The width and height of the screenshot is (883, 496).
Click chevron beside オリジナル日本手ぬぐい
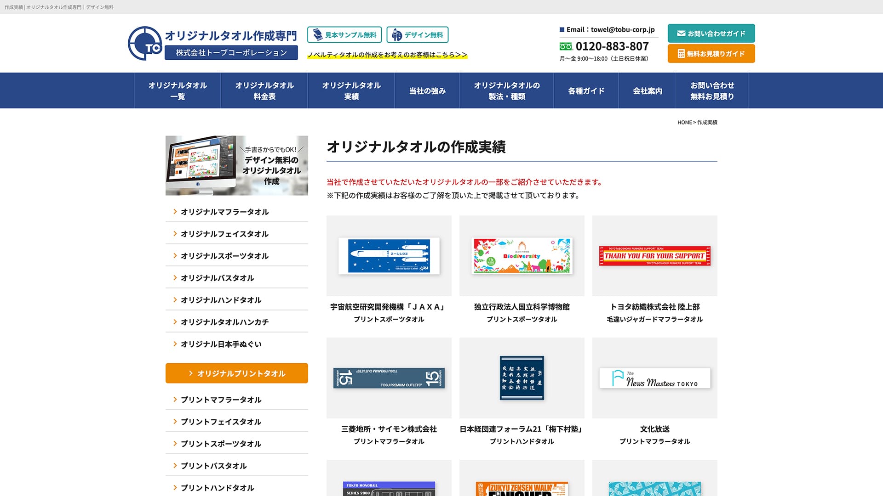175,344
